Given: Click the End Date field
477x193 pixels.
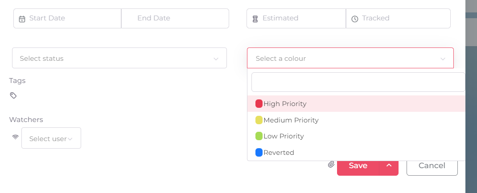Looking at the screenshot, I should pyautogui.click(x=175, y=19).
